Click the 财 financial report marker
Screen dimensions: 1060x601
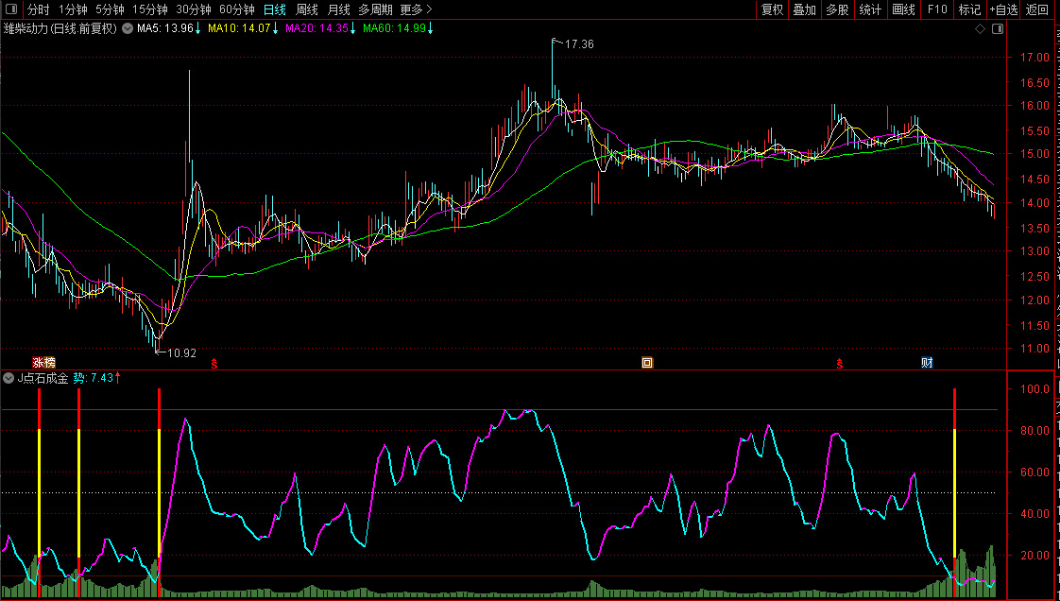(928, 363)
